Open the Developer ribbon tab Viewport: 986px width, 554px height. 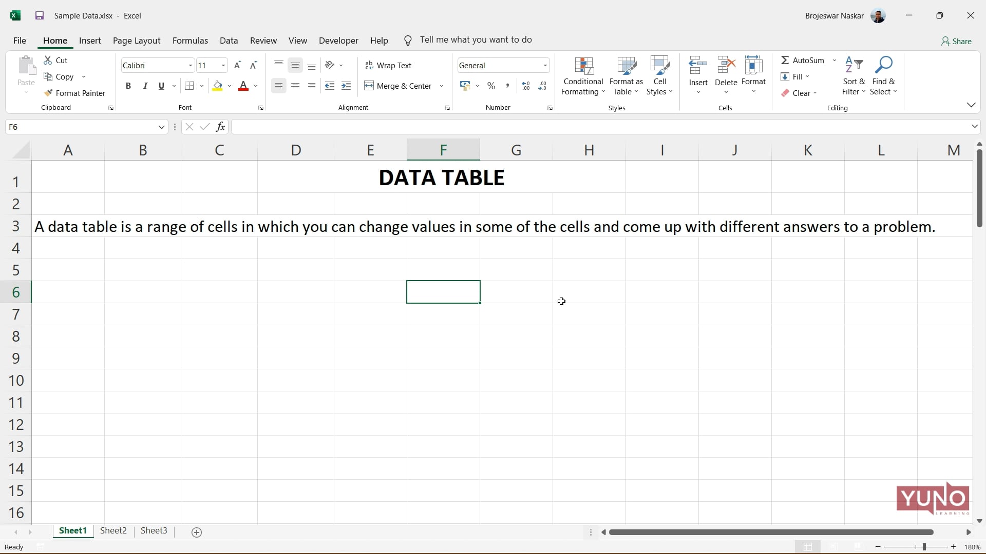[x=338, y=41]
